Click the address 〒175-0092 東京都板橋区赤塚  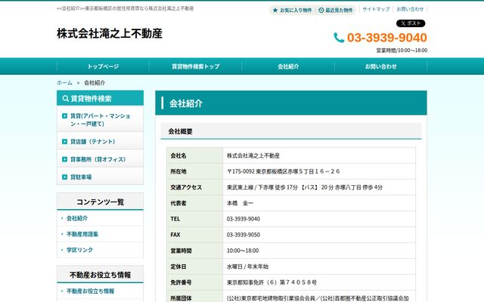click(284, 171)
